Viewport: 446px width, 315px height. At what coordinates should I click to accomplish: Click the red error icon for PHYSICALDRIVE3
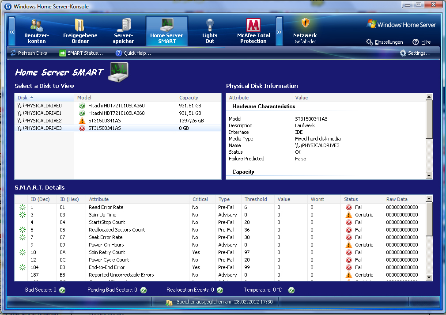pos(82,128)
